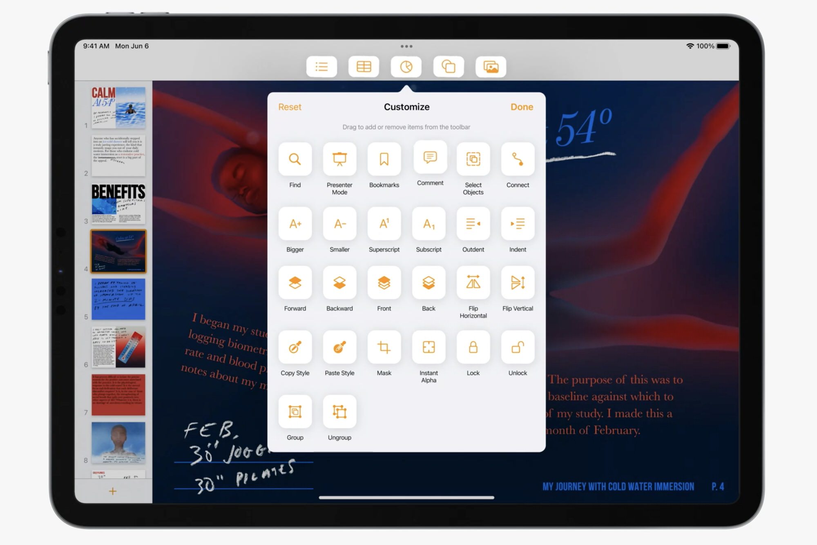Click the Done button
The height and width of the screenshot is (545, 817).
point(522,107)
